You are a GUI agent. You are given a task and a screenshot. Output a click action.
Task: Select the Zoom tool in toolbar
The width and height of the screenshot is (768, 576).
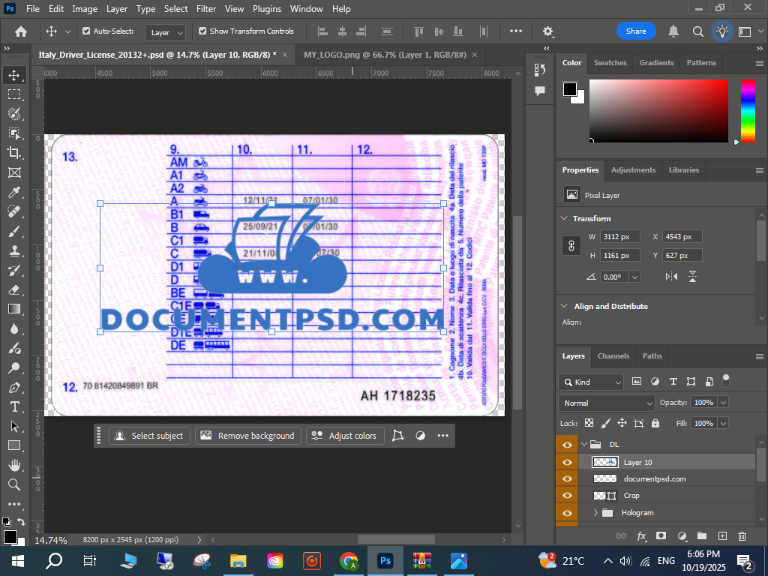click(x=14, y=484)
